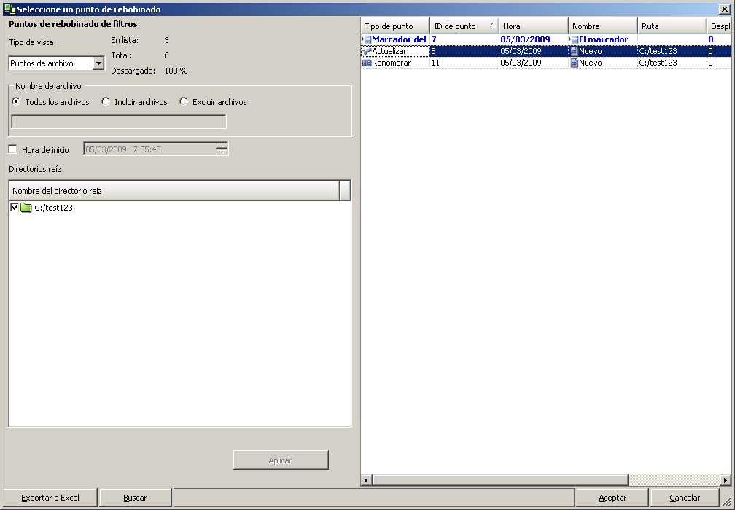Click the Aplicar button

click(x=281, y=460)
